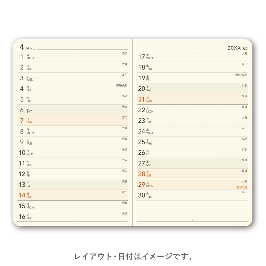Viewport: 266px width, 266px height.
Task: Select the April 25 Thursday row
Action: click(x=192, y=142)
